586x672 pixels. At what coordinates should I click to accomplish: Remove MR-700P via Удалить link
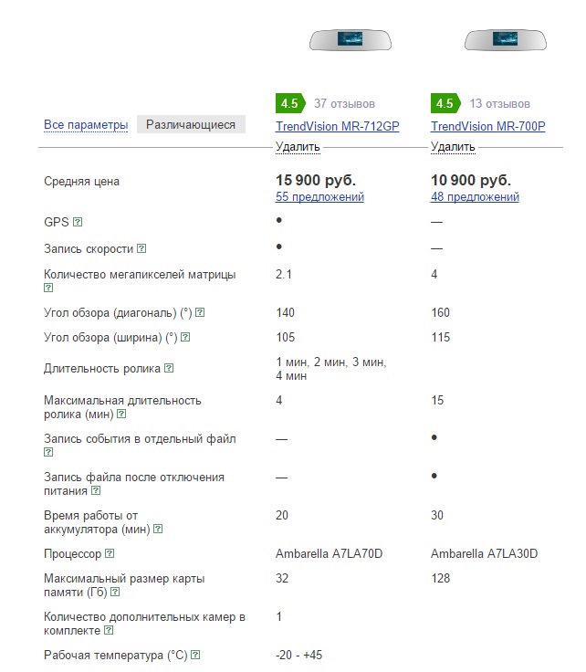point(453,147)
